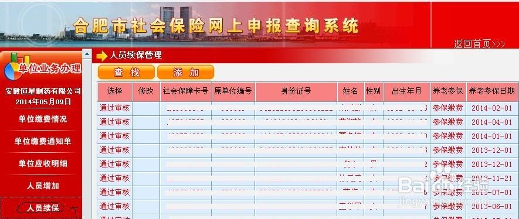Click 原单位编号 column header
The image size is (519, 219).
click(233, 91)
